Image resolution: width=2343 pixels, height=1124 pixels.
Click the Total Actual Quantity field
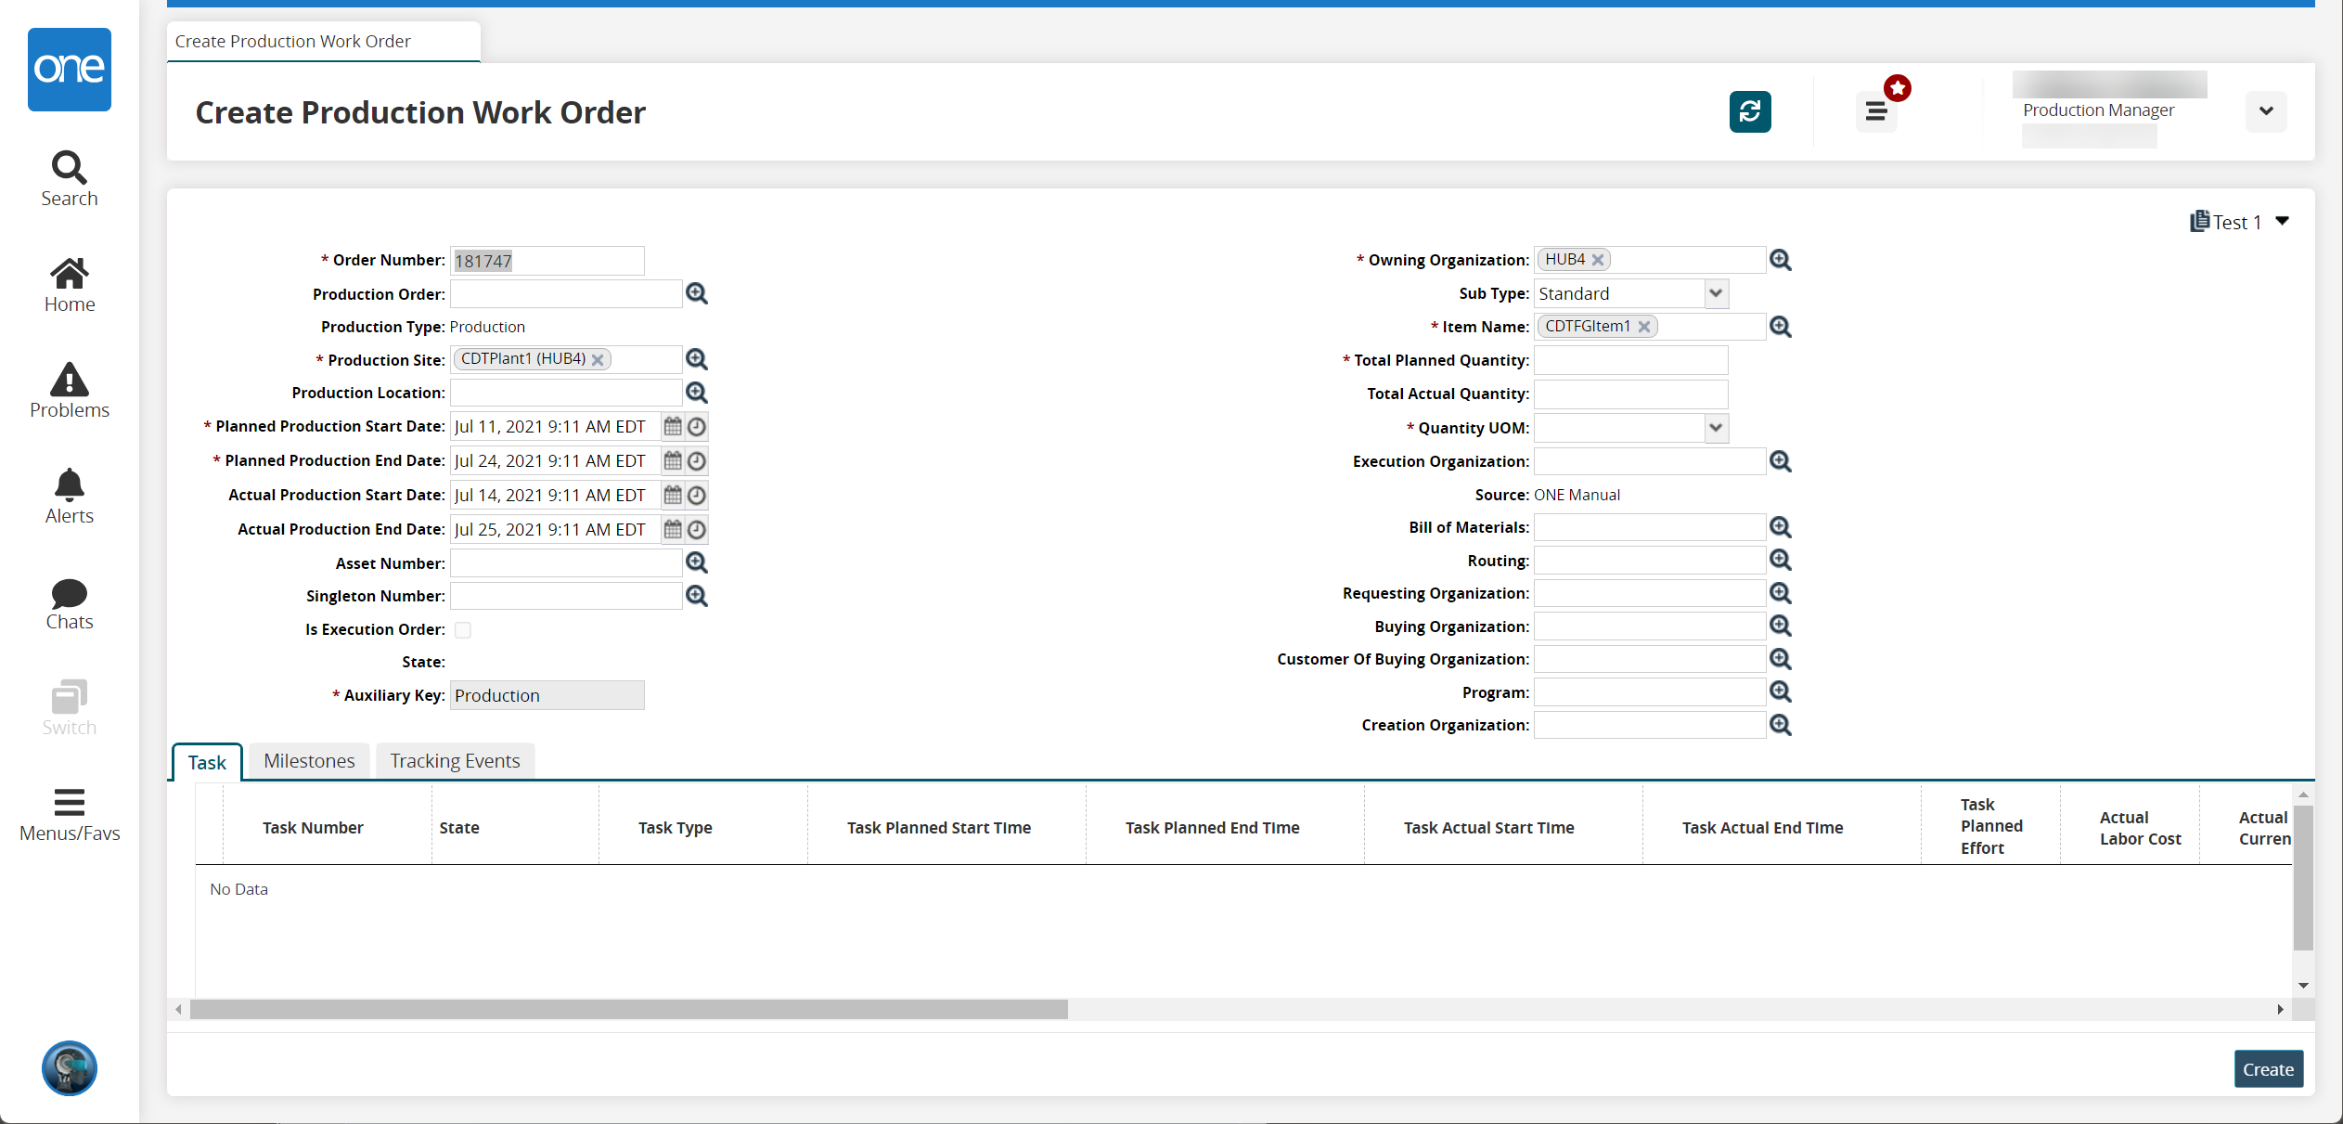(x=1630, y=394)
